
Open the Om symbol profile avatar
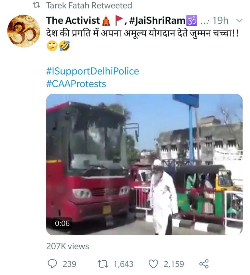(24, 31)
